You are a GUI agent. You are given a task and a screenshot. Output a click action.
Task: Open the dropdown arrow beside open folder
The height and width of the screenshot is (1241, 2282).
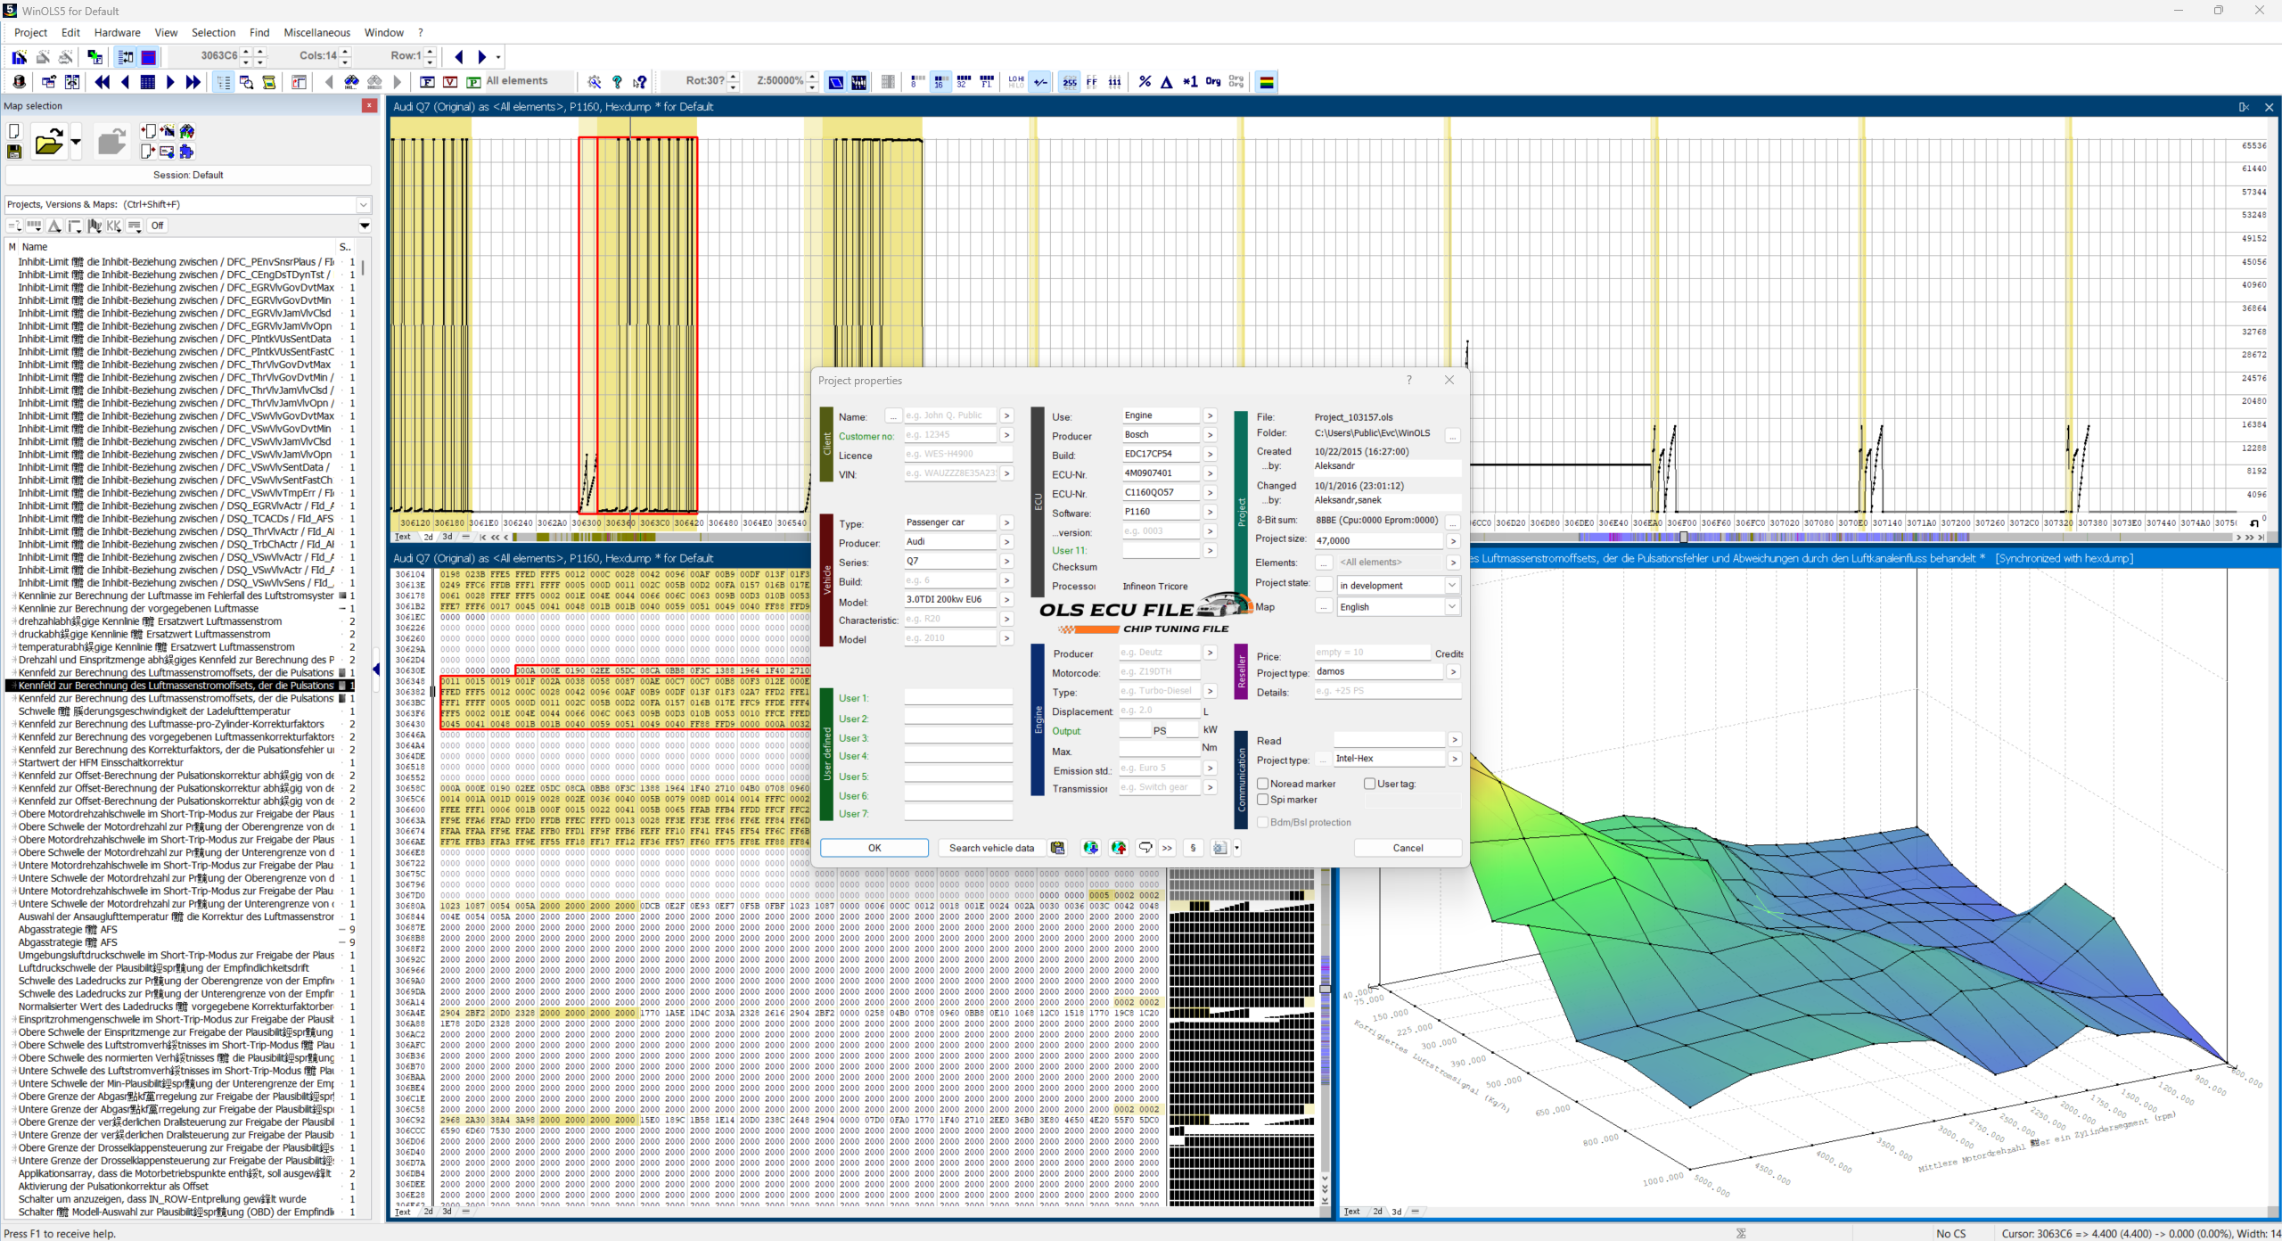76,141
